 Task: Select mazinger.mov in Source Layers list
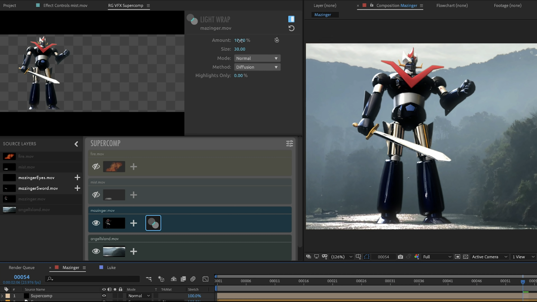click(x=41, y=199)
